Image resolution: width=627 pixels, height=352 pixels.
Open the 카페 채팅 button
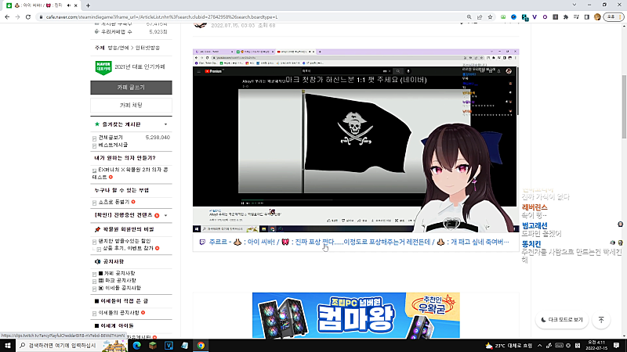coord(131,106)
